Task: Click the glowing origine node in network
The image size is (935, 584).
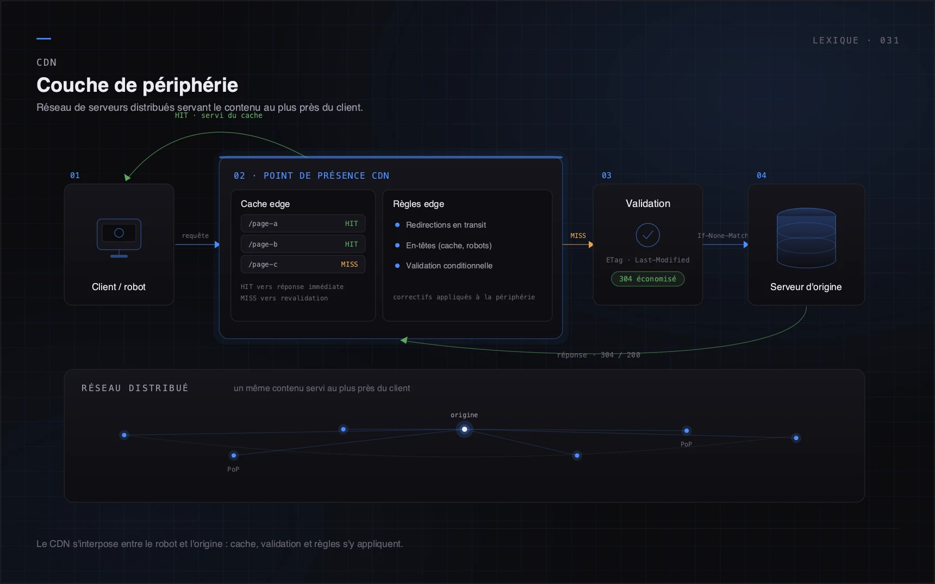Action: [x=464, y=429]
